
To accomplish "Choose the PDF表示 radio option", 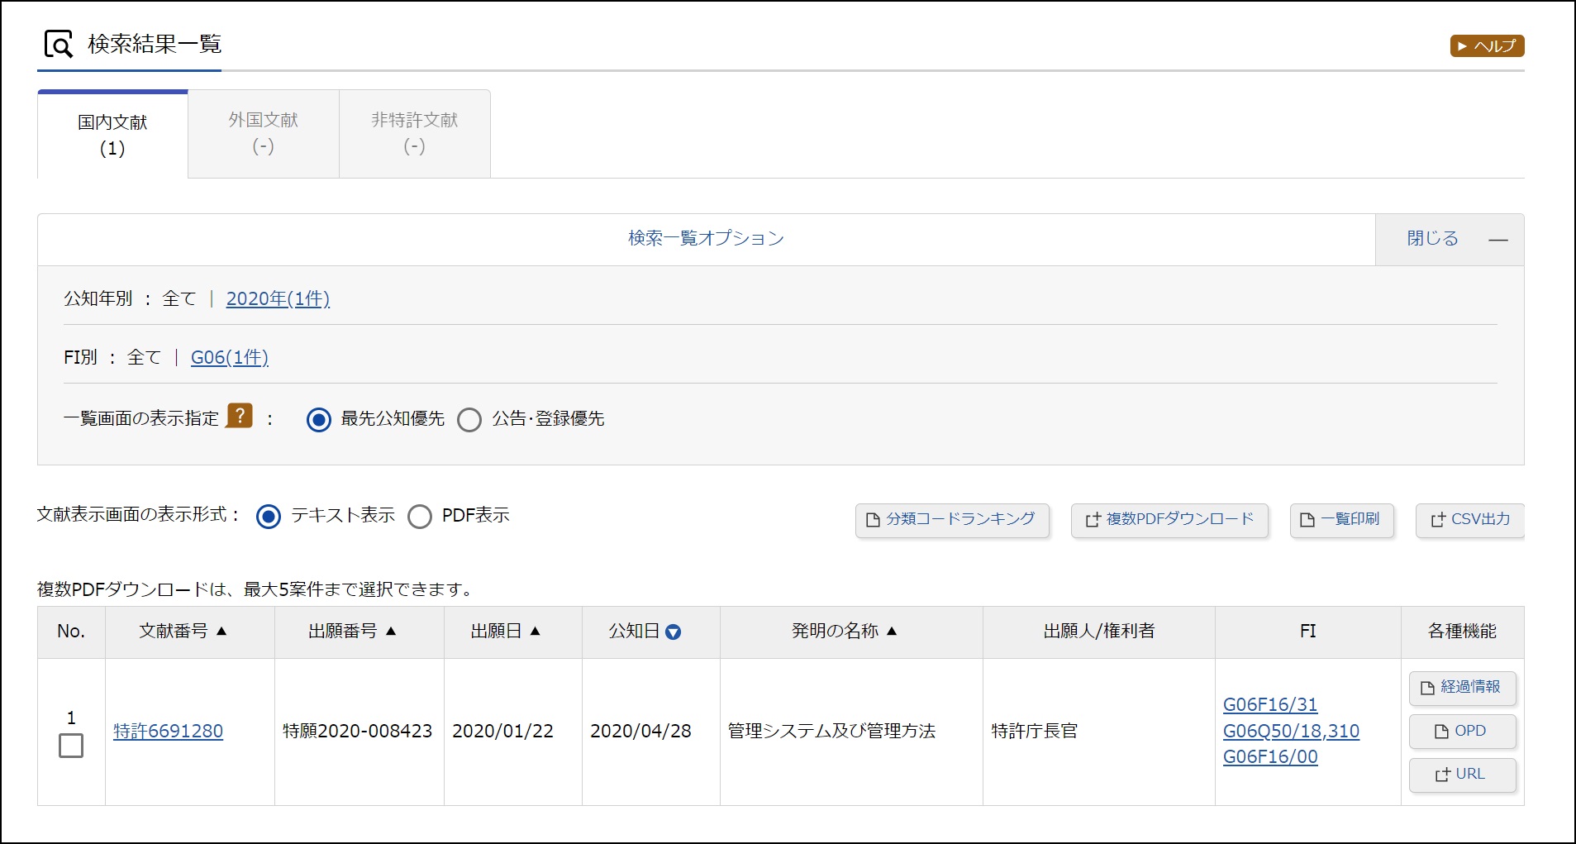I will click(x=420, y=517).
